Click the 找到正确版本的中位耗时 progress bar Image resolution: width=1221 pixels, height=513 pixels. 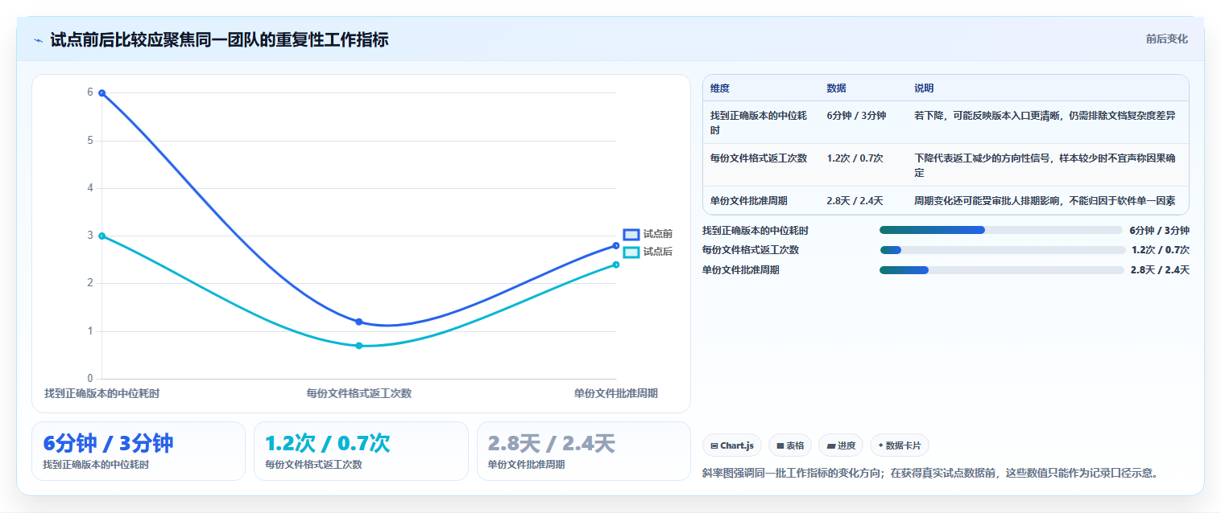click(x=1000, y=230)
